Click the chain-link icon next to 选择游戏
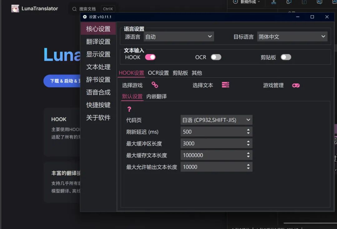This screenshot has height=229, width=337. tap(155, 85)
